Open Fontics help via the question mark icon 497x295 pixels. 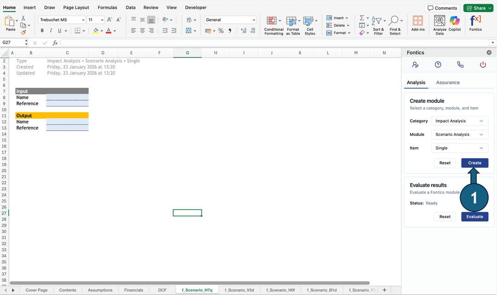(x=438, y=65)
